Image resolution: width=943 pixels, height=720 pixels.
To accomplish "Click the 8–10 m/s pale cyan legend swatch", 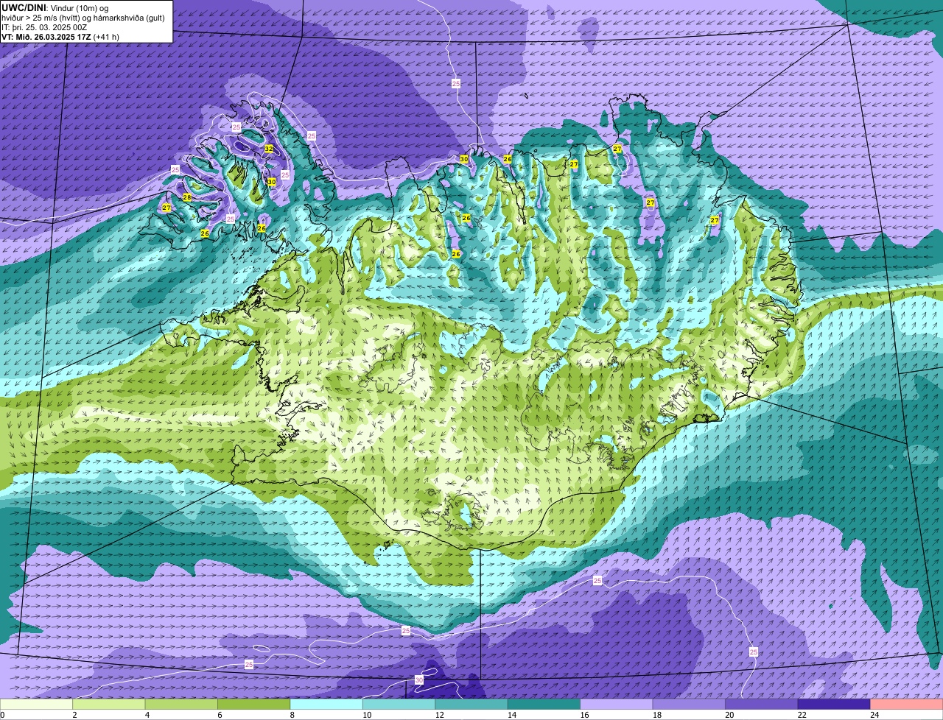I will (x=326, y=704).
